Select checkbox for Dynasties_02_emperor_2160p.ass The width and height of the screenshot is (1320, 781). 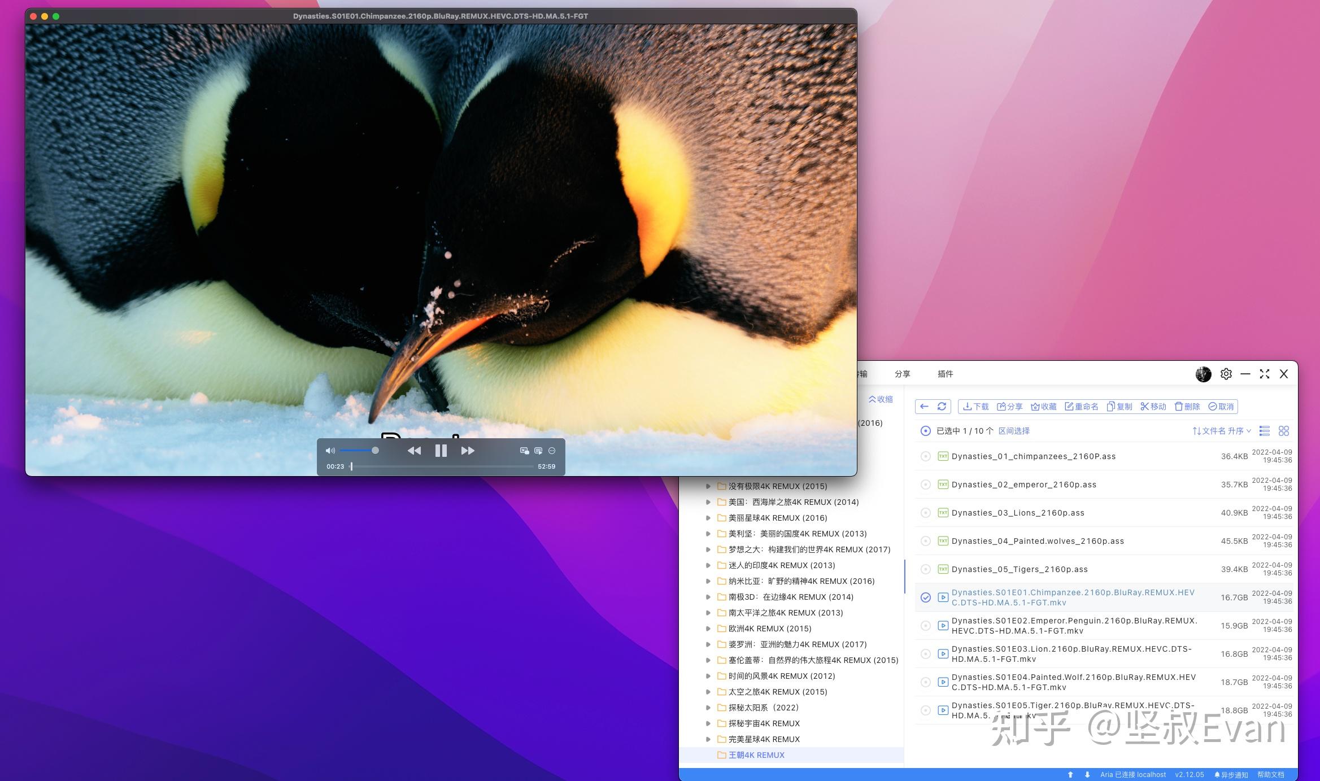tap(925, 485)
